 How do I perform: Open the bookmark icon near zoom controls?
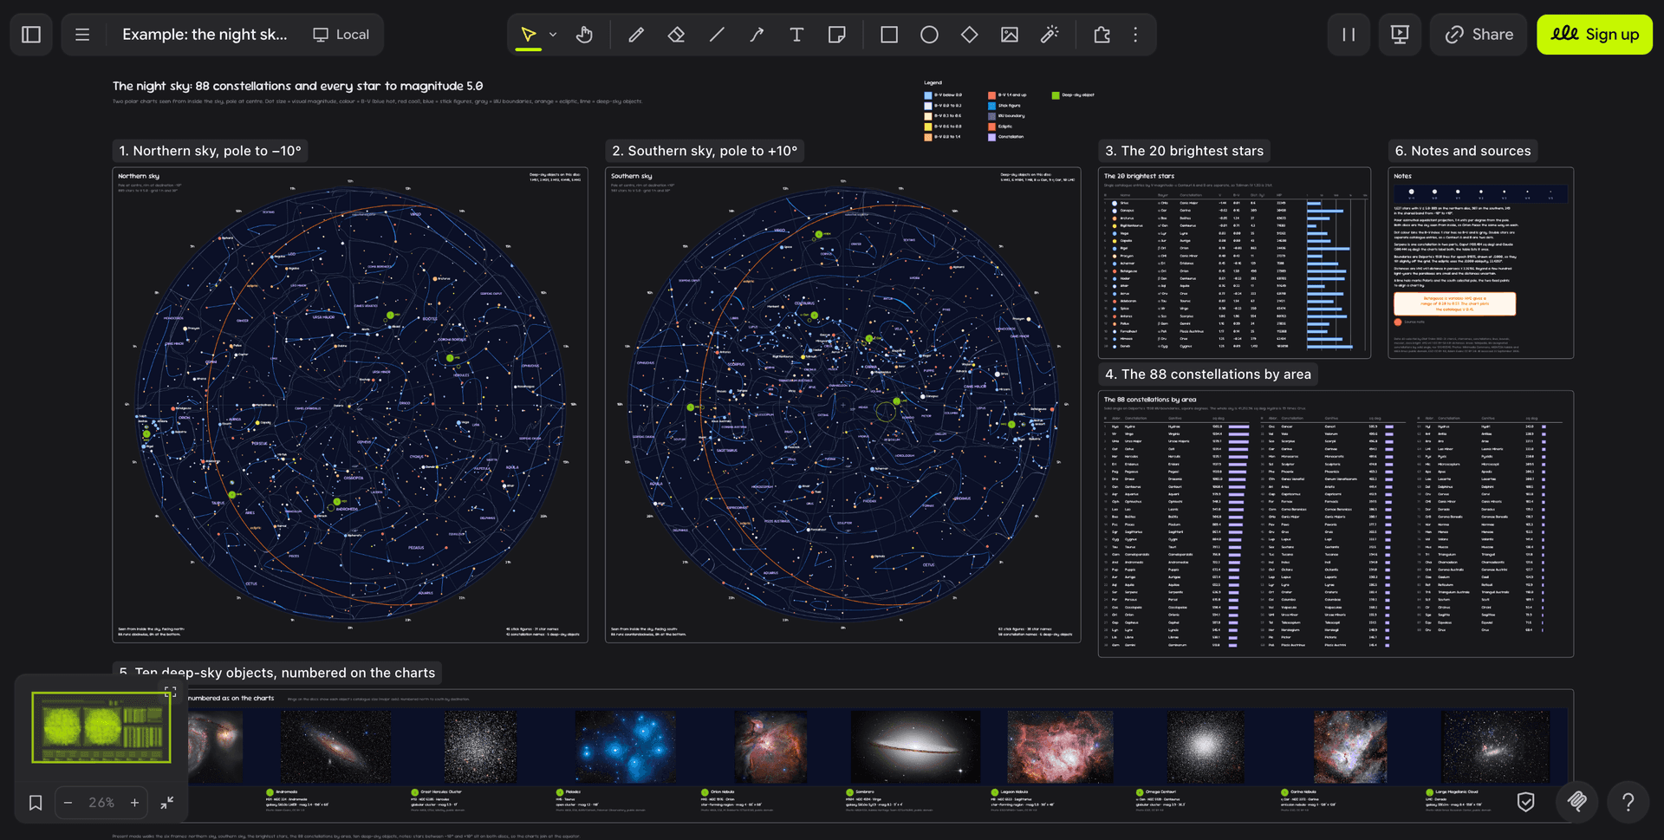pos(36,803)
